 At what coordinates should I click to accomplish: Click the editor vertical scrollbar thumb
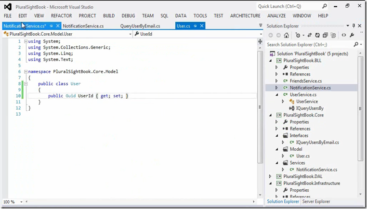pyautogui.click(x=260, y=107)
